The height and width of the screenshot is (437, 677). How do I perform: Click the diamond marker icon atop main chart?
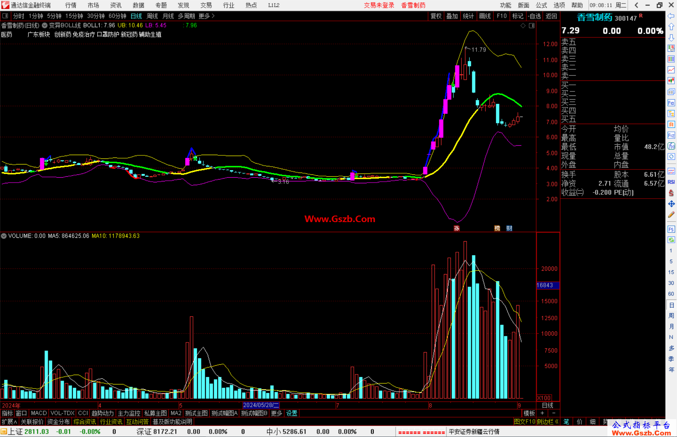pyautogui.click(x=523, y=26)
